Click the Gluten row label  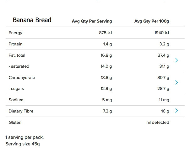coord(15,122)
